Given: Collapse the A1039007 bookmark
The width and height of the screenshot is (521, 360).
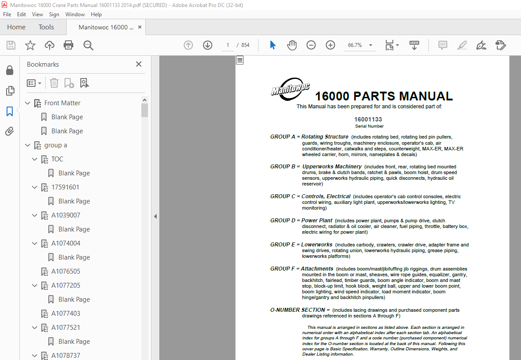Looking at the screenshot, I should (35, 215).
